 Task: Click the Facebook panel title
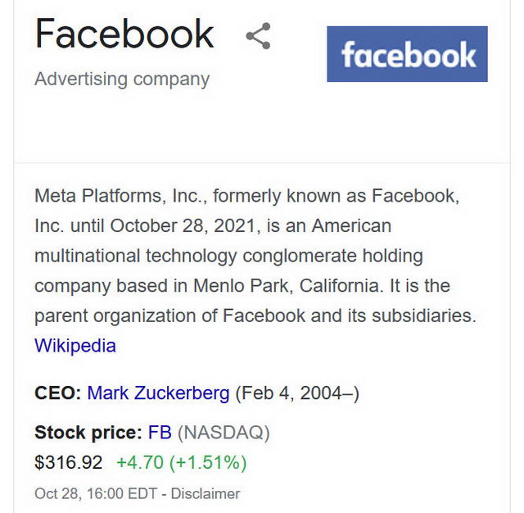click(124, 34)
